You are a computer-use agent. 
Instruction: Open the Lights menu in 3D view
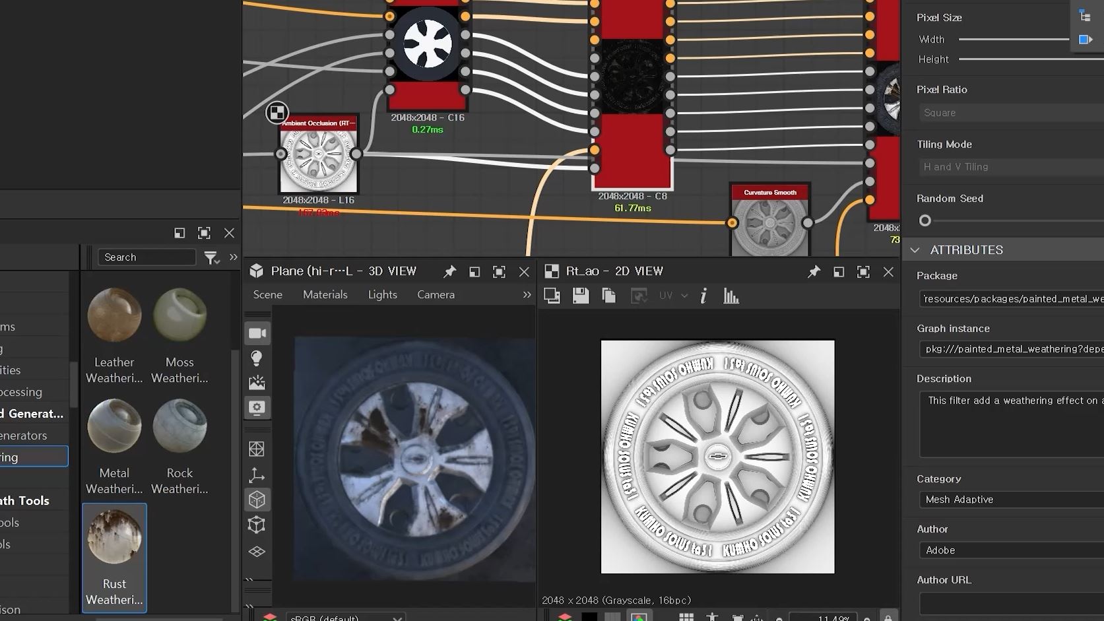point(382,295)
